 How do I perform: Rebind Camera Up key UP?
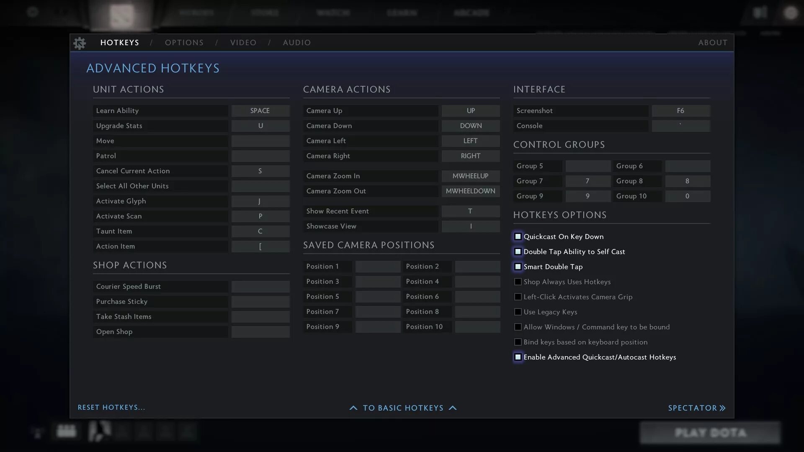(x=471, y=111)
